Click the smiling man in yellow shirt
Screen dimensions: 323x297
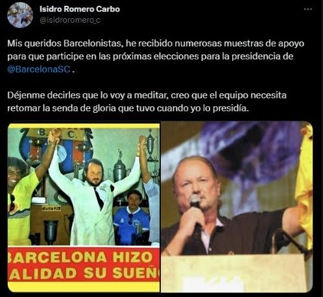tap(21, 200)
